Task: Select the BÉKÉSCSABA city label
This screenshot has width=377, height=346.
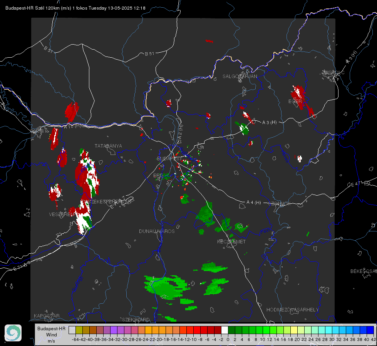Action: click(364, 271)
